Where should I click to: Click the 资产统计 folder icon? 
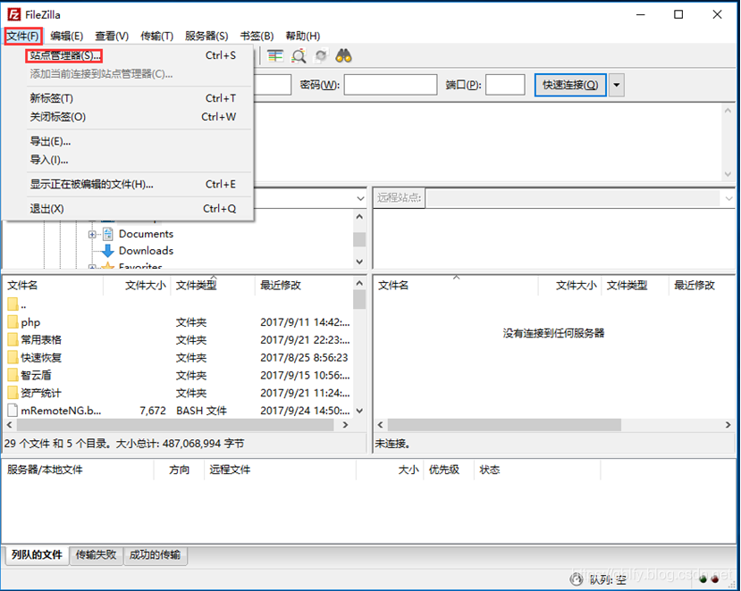(x=13, y=393)
